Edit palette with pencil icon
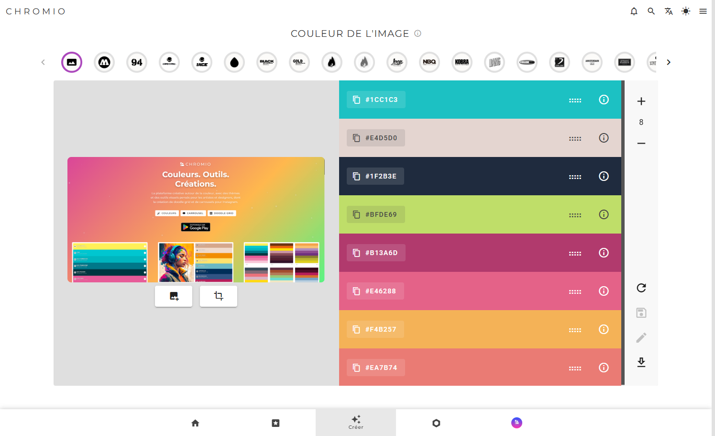 click(641, 337)
